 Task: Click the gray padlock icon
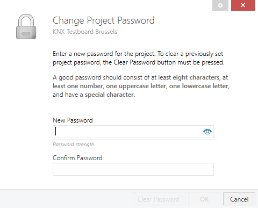[26, 27]
